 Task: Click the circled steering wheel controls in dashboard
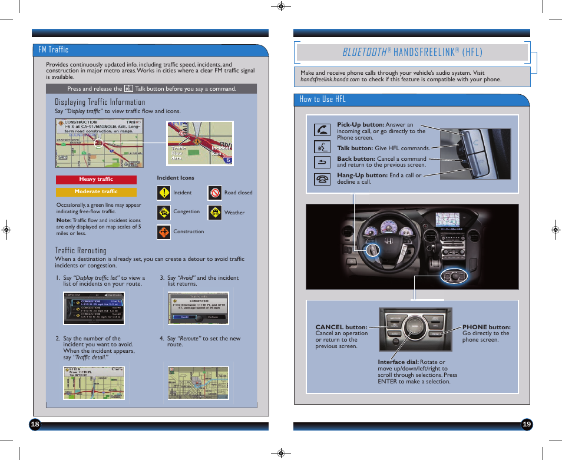(x=372, y=249)
